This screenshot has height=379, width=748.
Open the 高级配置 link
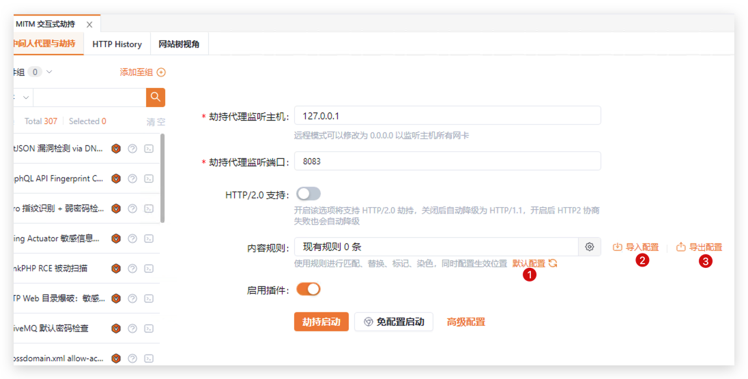coord(465,322)
